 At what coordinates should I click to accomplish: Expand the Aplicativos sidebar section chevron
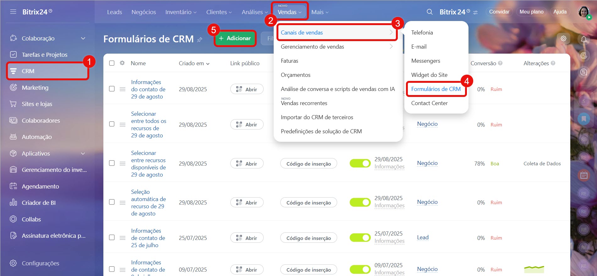tap(83, 153)
